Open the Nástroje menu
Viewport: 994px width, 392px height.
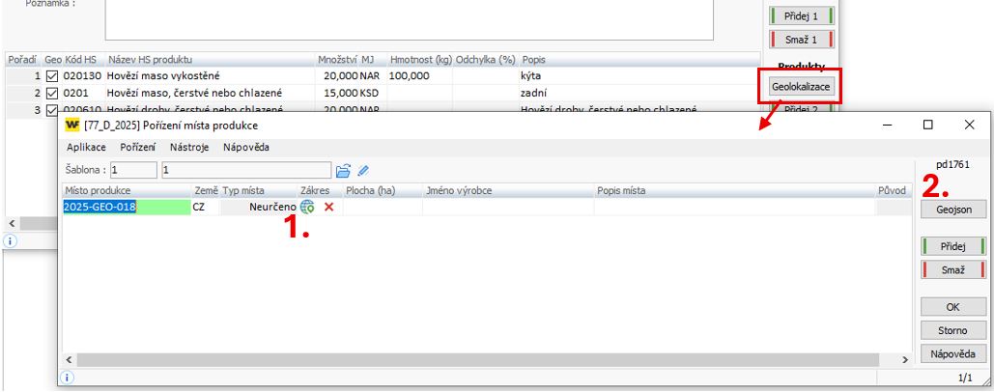tap(189, 147)
